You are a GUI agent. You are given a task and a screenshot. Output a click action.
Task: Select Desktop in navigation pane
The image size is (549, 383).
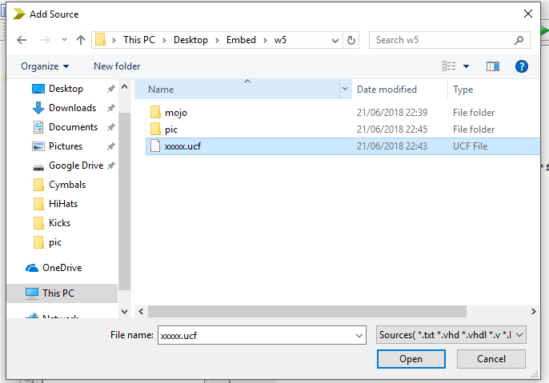click(66, 89)
